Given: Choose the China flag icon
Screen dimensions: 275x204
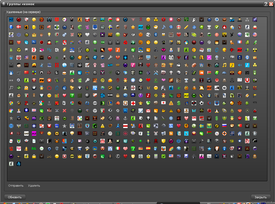Looking at the screenshot, I should click(26, 72).
